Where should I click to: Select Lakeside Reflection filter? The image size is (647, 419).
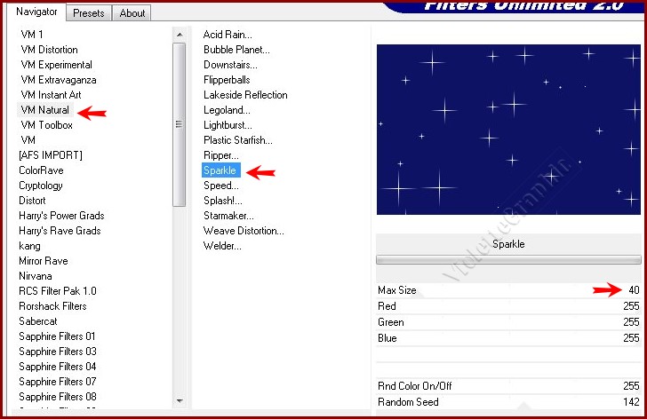(x=245, y=95)
